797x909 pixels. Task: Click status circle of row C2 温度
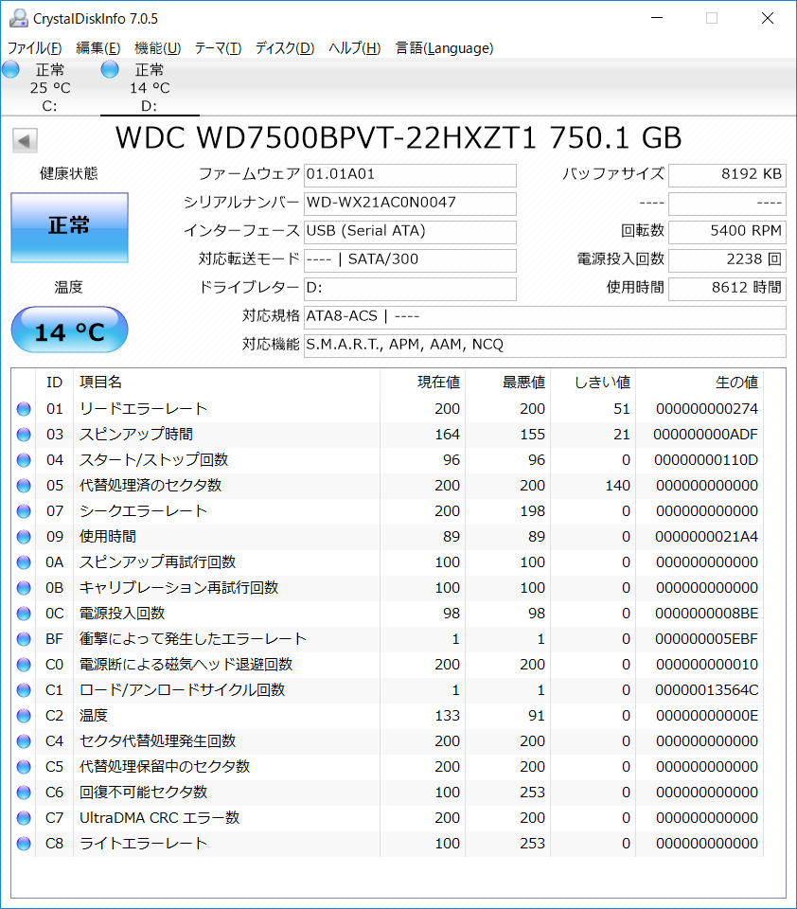coord(24,716)
